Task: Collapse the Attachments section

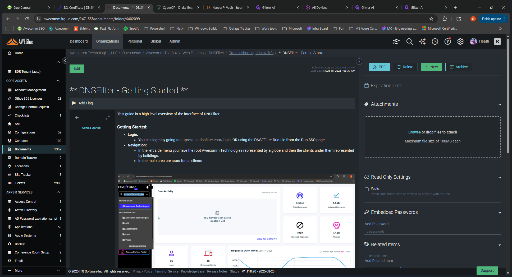Action: click(500, 105)
